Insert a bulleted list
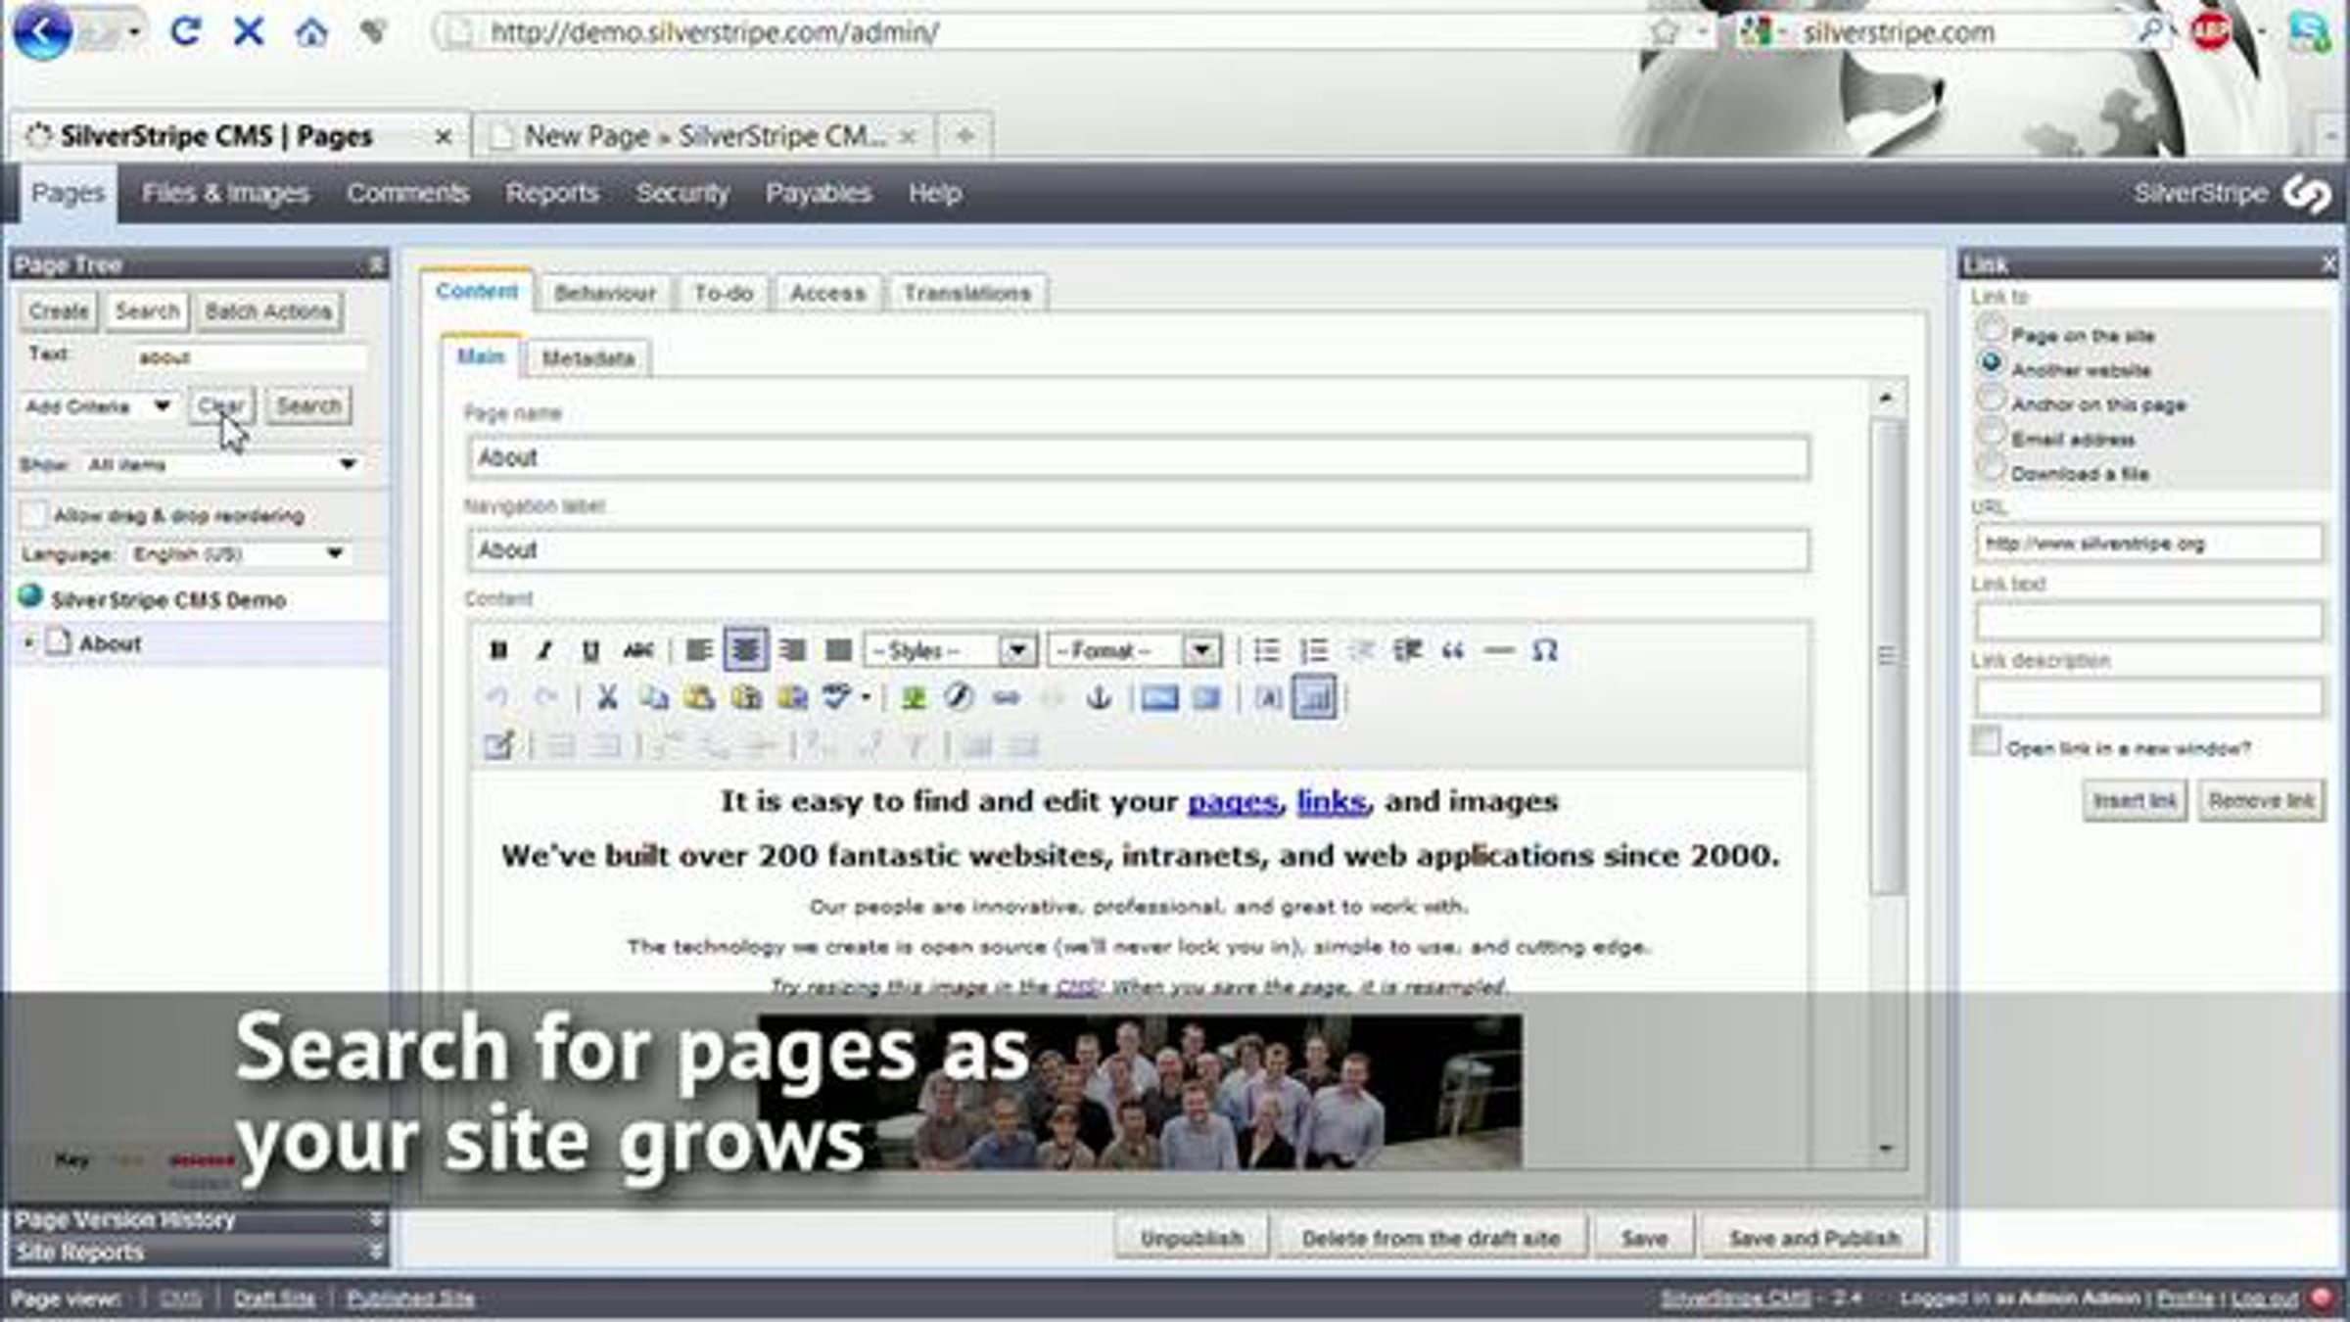 point(1267,650)
